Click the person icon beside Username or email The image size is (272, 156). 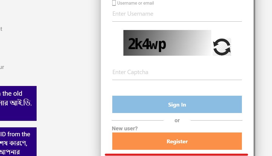(114, 3)
